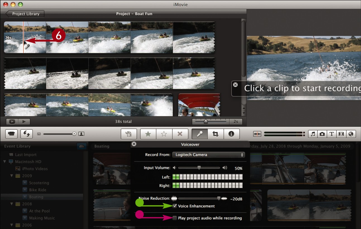Click the small thumbnail size icon

[39, 134]
